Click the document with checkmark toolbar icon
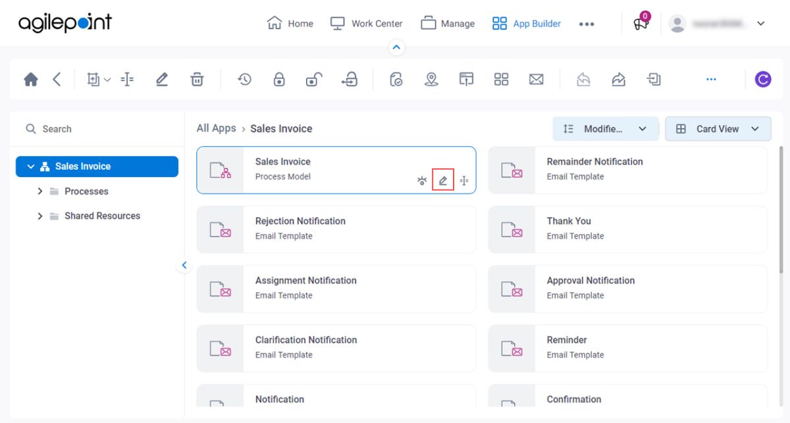 tap(396, 80)
